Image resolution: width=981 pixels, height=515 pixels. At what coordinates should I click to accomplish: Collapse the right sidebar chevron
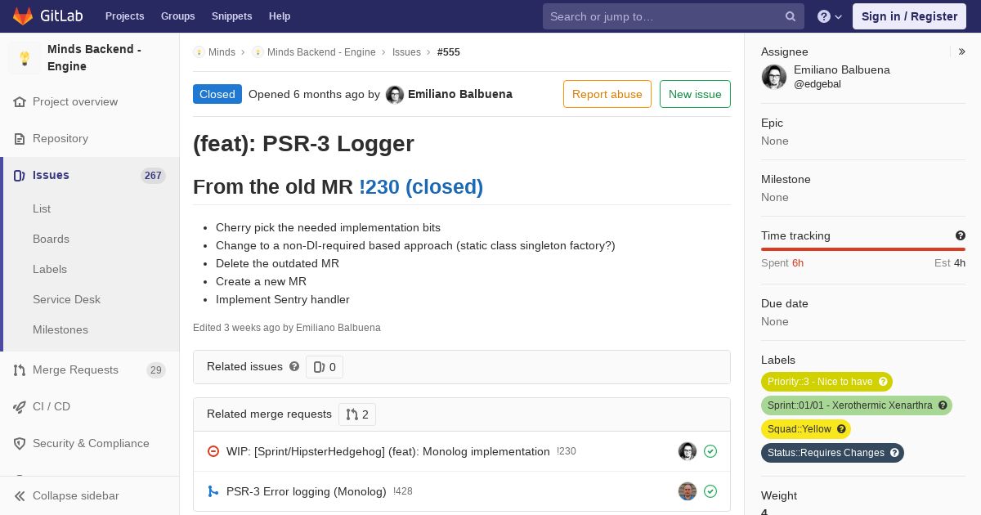click(x=962, y=51)
